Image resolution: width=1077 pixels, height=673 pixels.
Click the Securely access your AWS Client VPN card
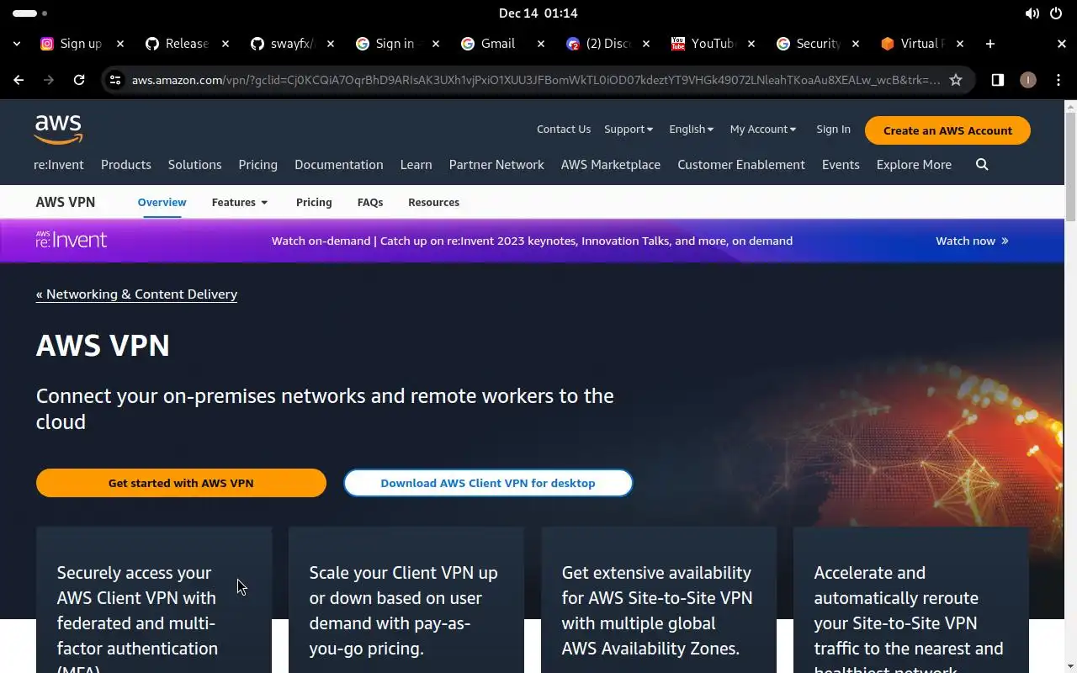coord(154,600)
